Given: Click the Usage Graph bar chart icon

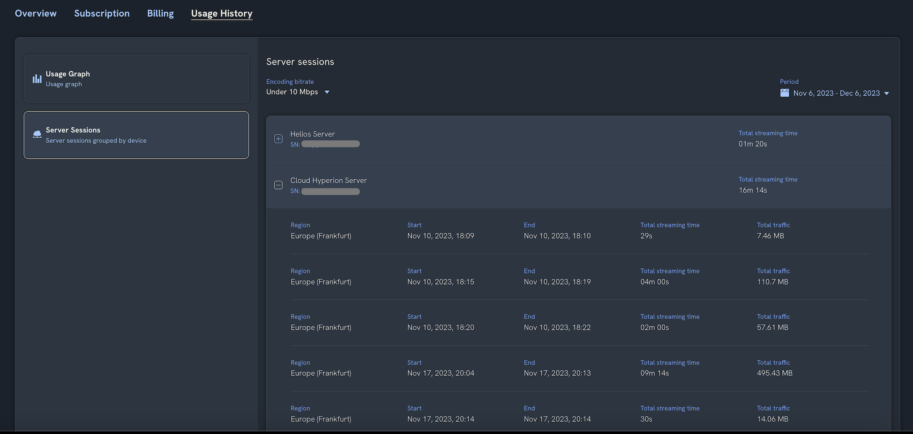Looking at the screenshot, I should coord(37,79).
